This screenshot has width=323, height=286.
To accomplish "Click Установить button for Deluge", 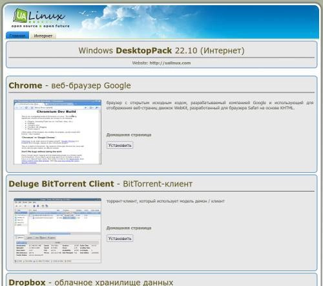I will coord(120,239).
